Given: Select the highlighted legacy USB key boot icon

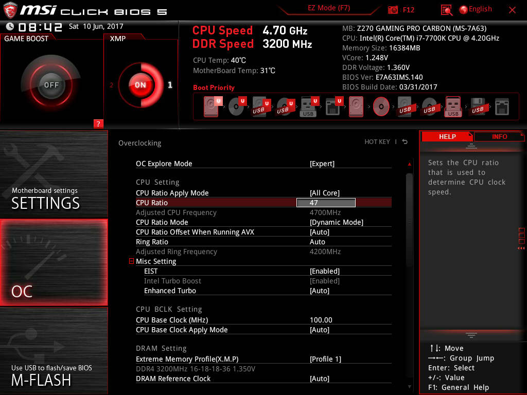Looking at the screenshot, I should click(x=453, y=106).
